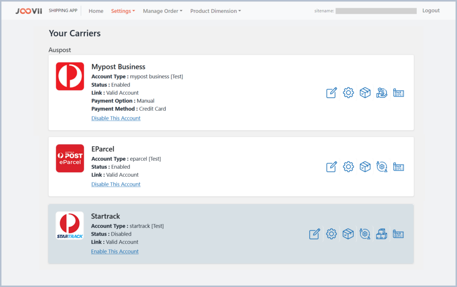
Task: Click Logout in the top bar
Action: pyautogui.click(x=431, y=11)
